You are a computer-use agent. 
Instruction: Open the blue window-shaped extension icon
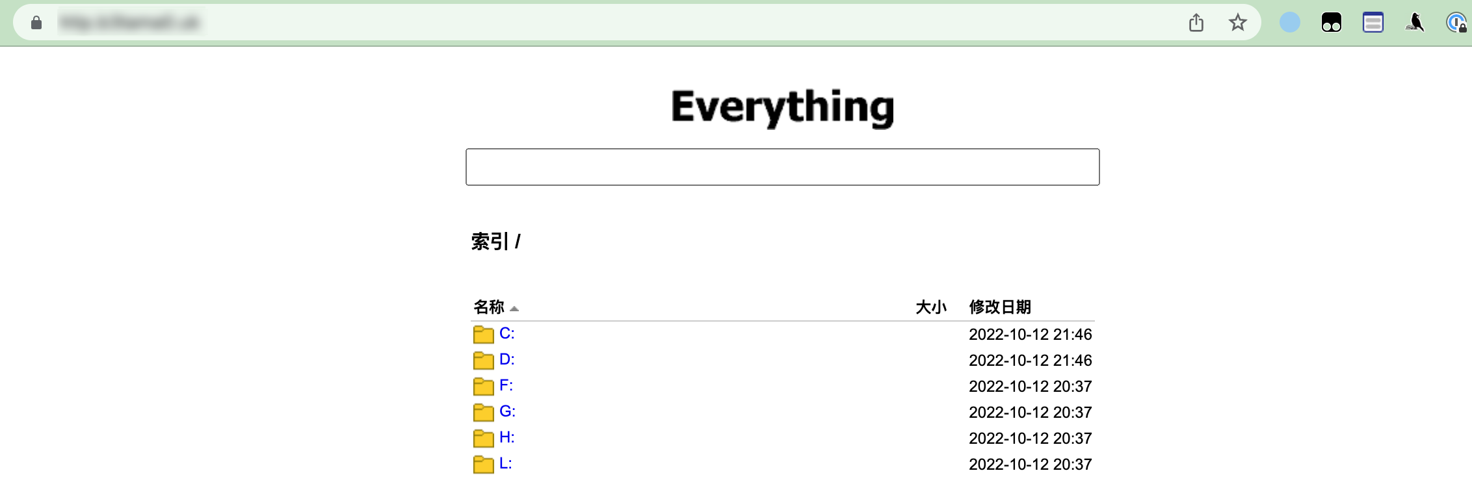(1373, 23)
